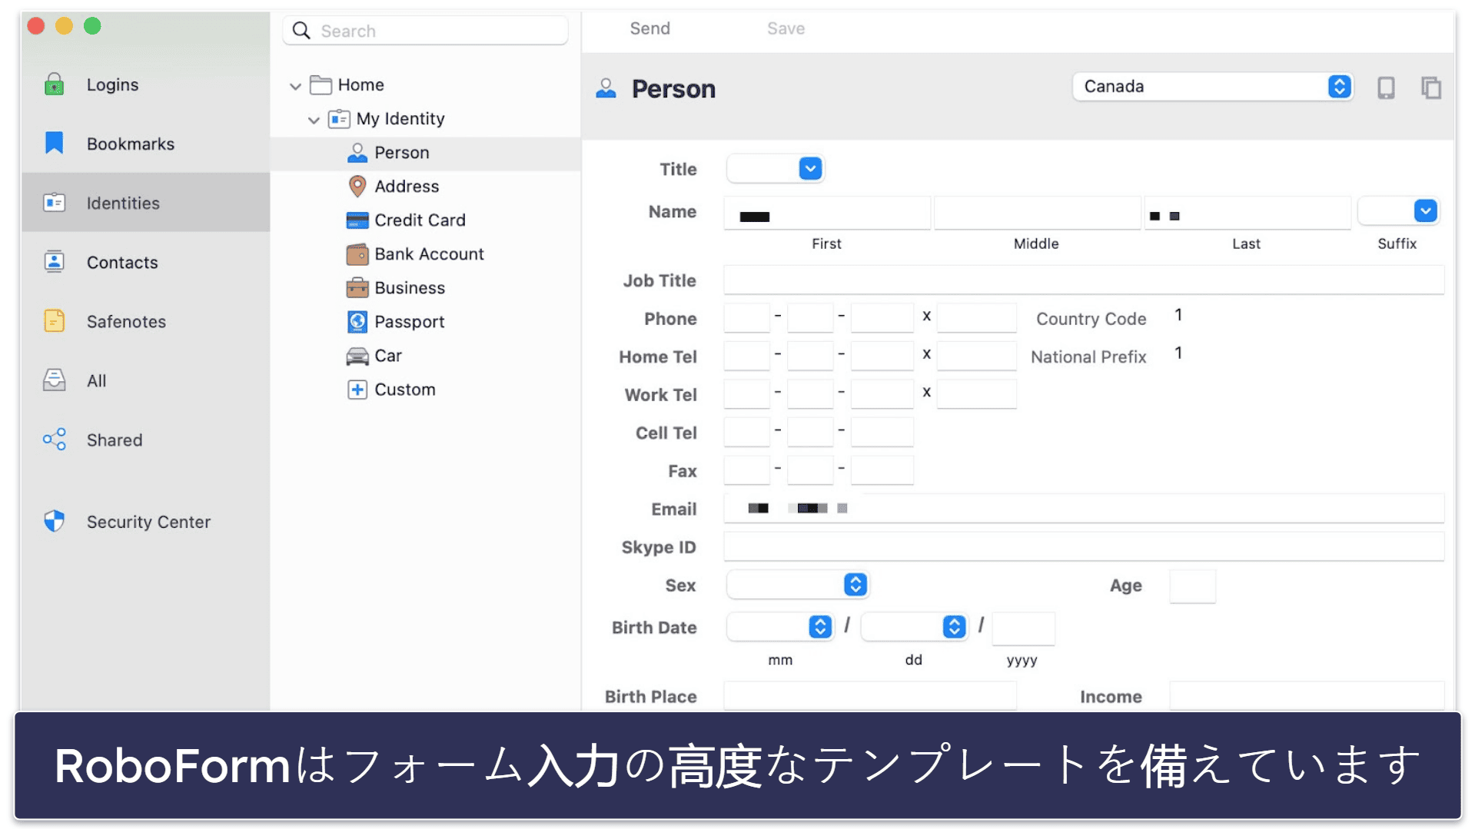This screenshot has width=1475, height=829.
Task: Click the Income field
Action: [x=1307, y=695]
